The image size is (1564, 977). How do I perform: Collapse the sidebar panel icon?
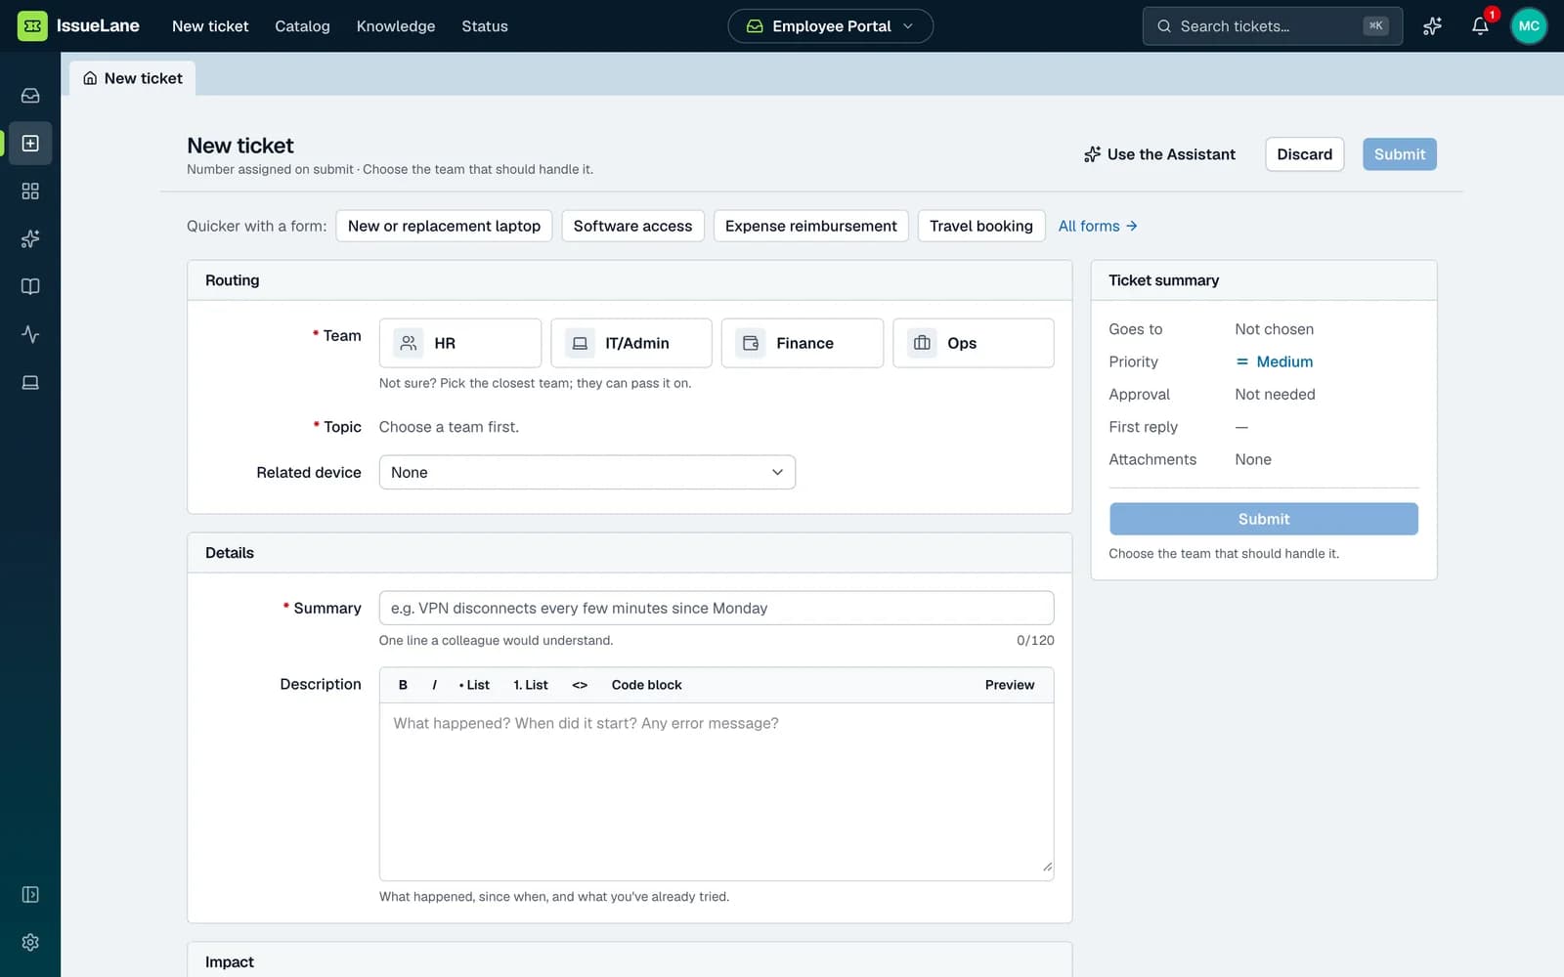tap(30, 894)
